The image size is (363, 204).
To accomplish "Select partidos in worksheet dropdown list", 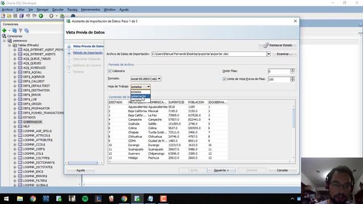I will click(141, 101).
